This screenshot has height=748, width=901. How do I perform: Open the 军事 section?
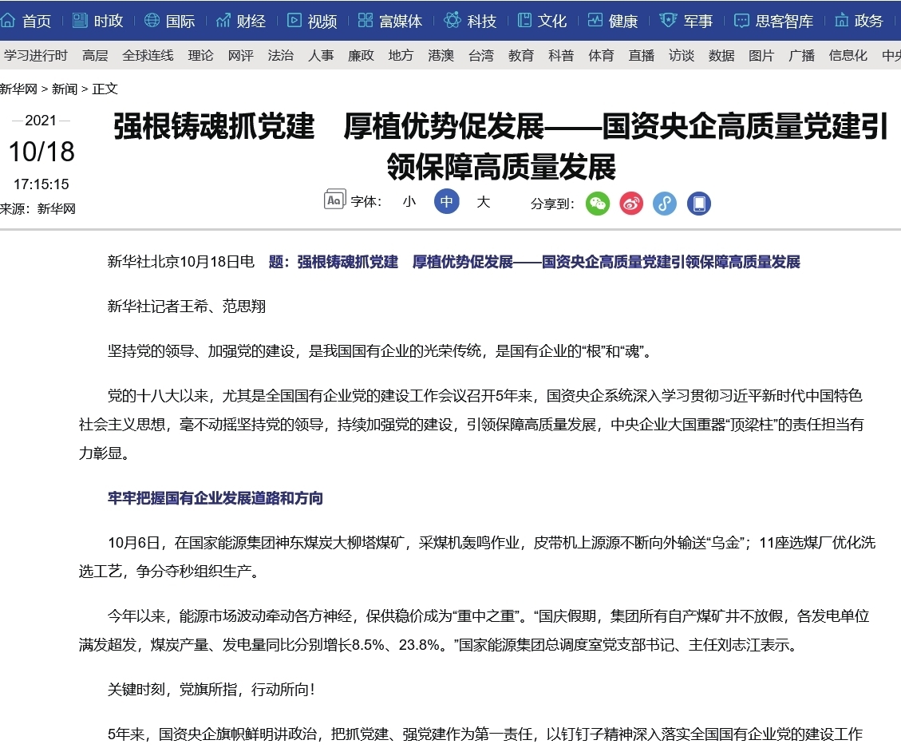(697, 22)
